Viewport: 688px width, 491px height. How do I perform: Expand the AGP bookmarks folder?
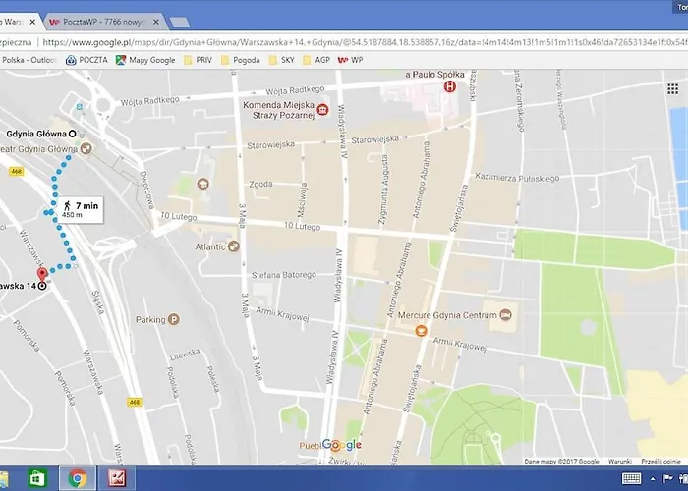317,59
